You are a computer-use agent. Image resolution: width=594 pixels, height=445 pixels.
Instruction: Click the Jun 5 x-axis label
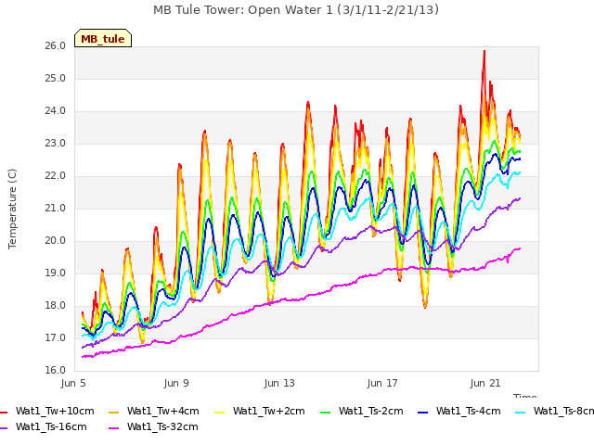(x=73, y=383)
